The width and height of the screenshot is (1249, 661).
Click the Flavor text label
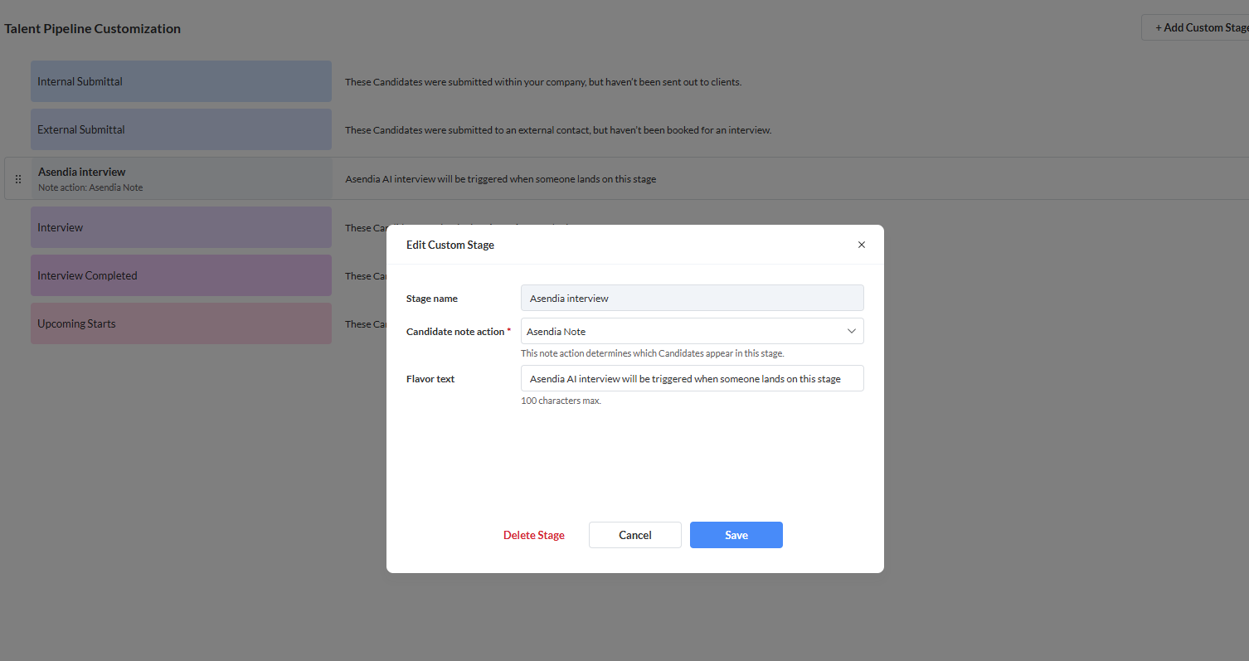pos(430,379)
